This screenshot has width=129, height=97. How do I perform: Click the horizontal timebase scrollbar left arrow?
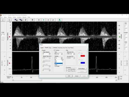point(13,80)
